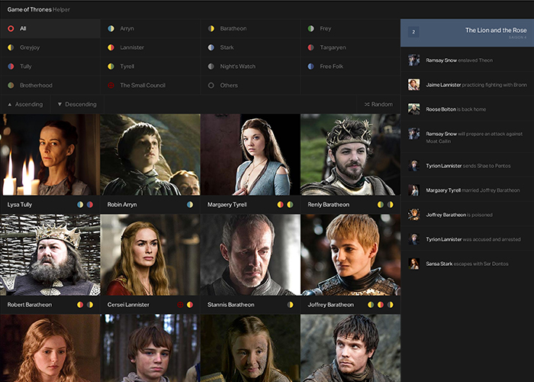
Task: Show The Small Council members
Action: pos(150,86)
